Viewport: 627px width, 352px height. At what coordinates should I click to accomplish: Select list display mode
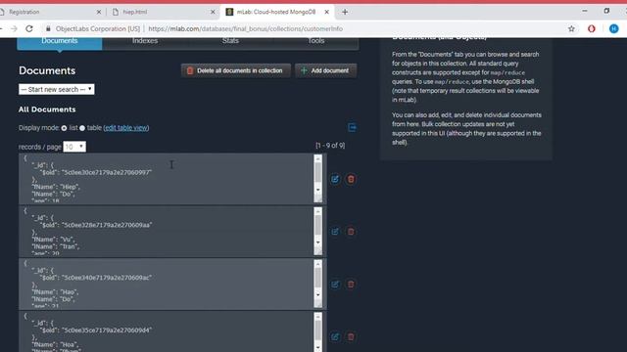[x=64, y=128]
